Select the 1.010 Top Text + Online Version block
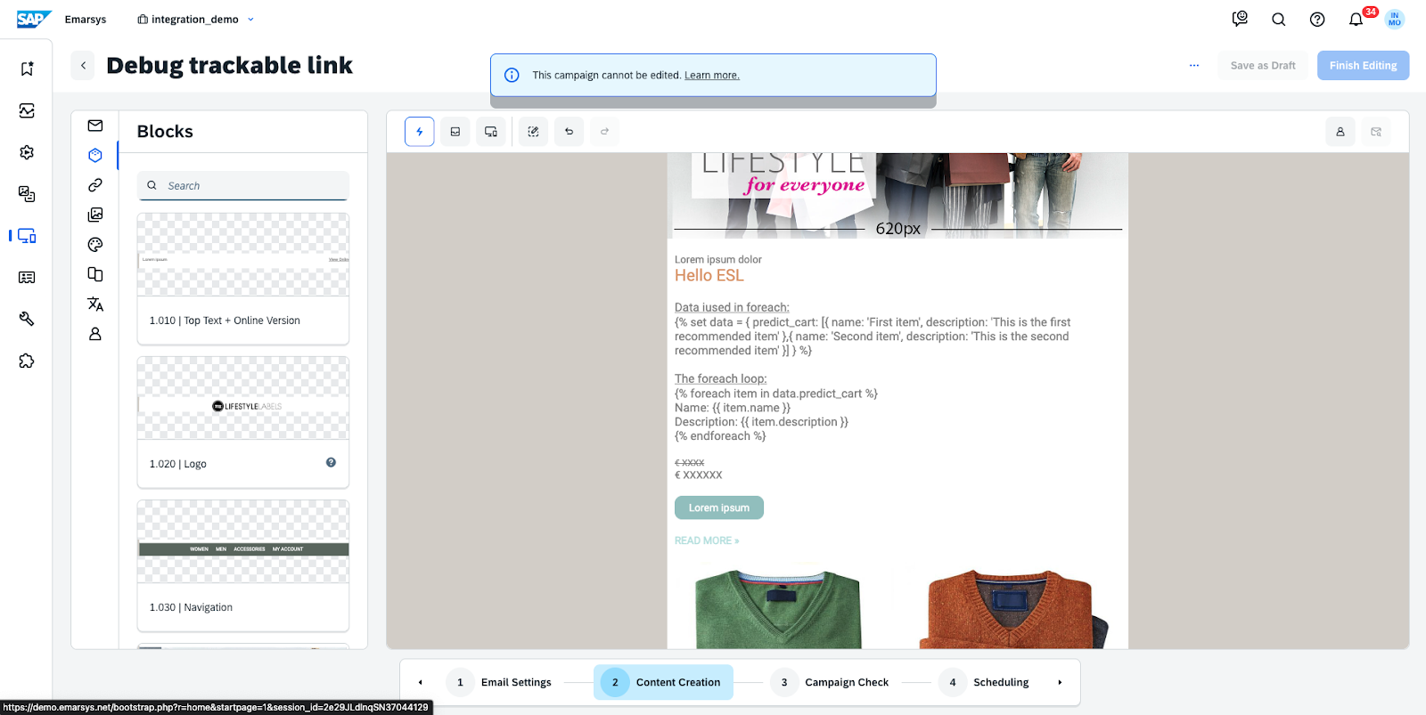1426x715 pixels. [243, 279]
